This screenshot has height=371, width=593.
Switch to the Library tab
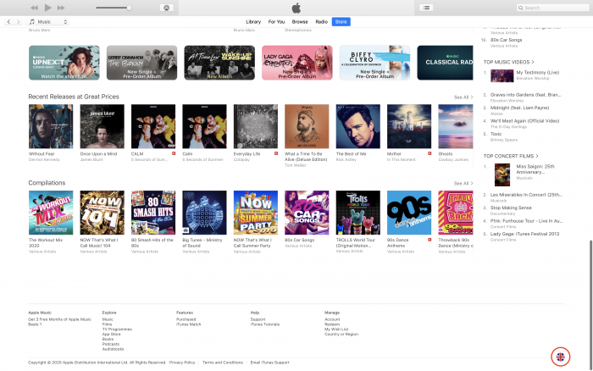[x=253, y=21]
